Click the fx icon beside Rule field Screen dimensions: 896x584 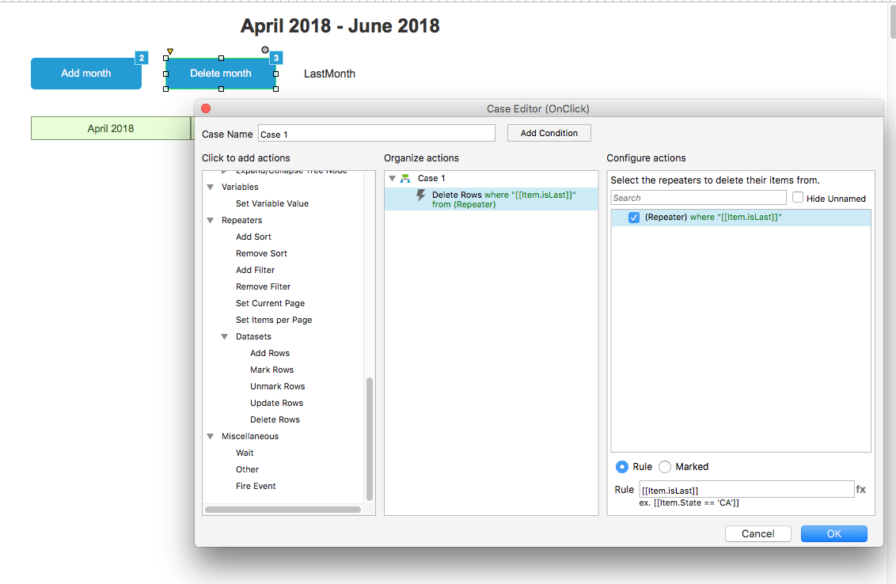tap(860, 490)
